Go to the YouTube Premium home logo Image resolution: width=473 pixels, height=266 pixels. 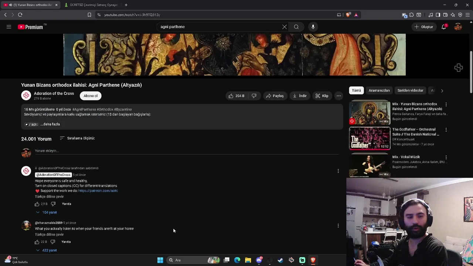(x=30, y=27)
